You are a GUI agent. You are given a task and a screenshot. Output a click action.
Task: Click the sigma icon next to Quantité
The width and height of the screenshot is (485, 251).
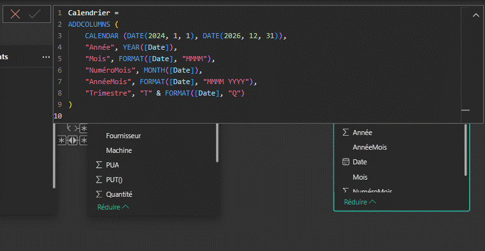[x=99, y=194]
